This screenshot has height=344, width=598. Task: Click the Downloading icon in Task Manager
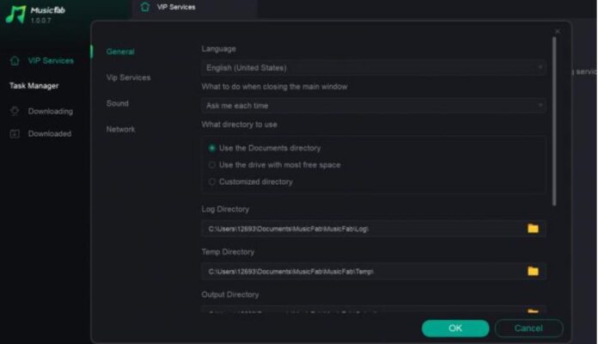15,111
